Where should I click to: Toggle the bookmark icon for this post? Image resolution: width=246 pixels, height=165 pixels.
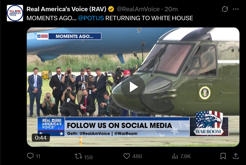[x=223, y=156]
